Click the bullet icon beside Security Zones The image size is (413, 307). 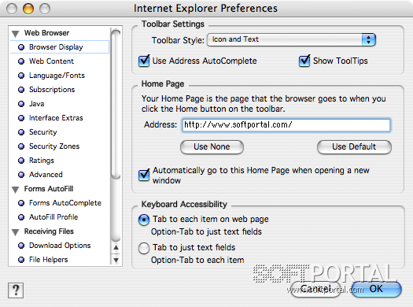point(21,146)
